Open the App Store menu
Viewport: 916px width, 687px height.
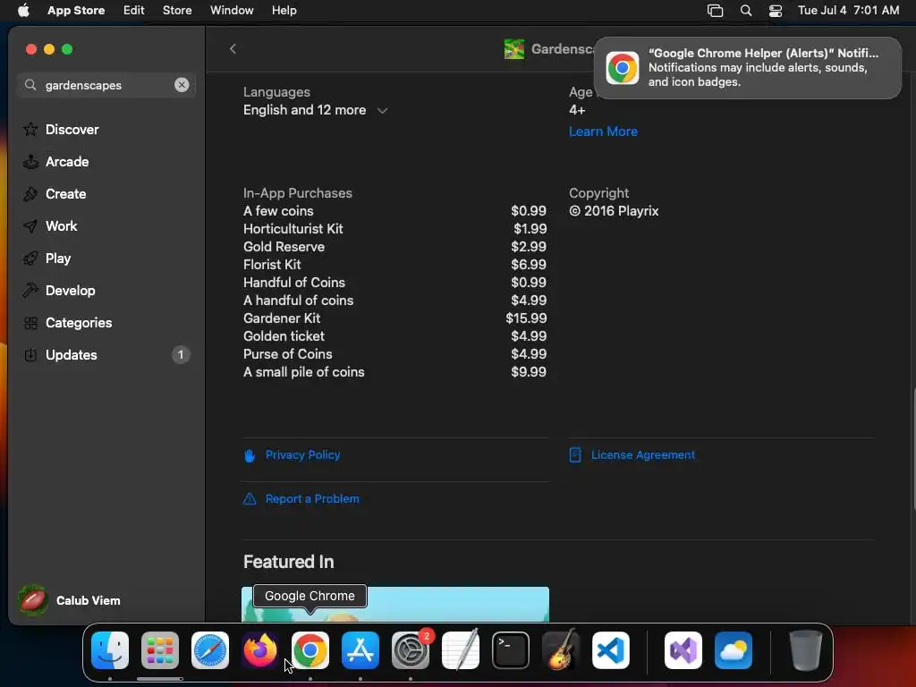point(76,10)
